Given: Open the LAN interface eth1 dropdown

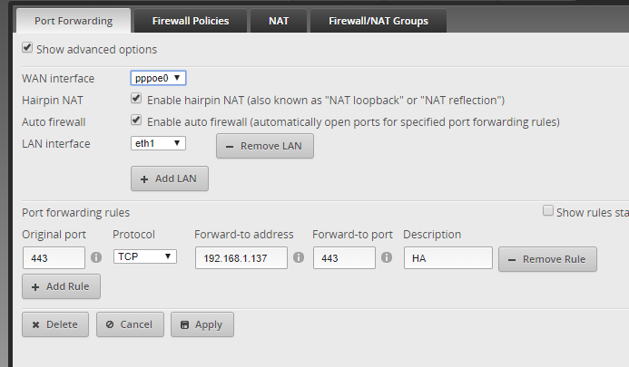Looking at the screenshot, I should pyautogui.click(x=158, y=143).
